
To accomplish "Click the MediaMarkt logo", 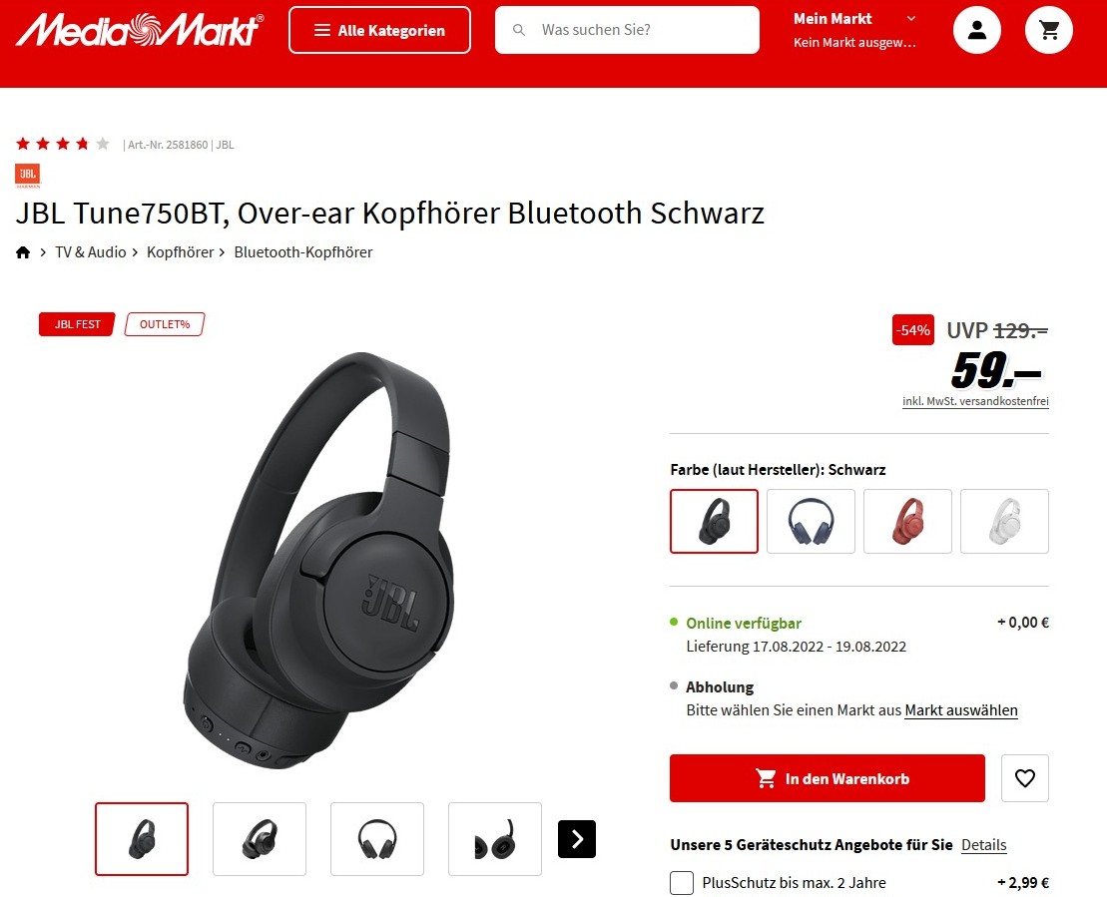I will tap(140, 30).
